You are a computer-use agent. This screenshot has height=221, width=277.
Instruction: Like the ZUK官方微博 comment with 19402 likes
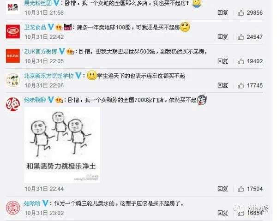pos(241,61)
